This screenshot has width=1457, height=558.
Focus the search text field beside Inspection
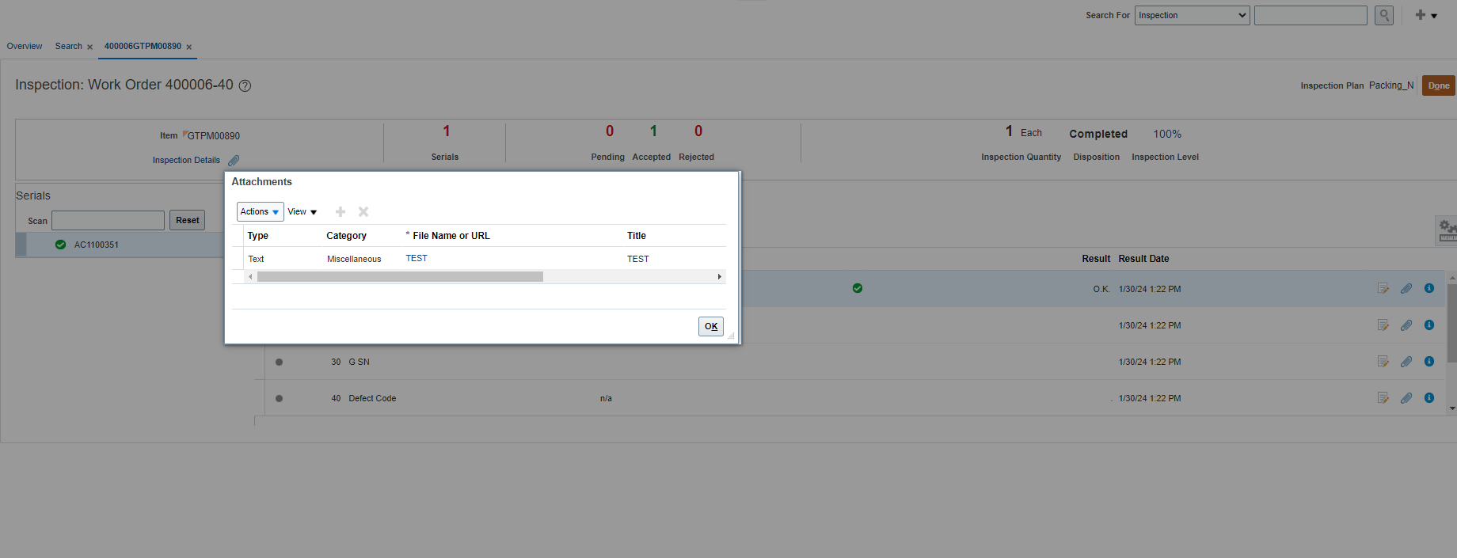pos(1311,15)
